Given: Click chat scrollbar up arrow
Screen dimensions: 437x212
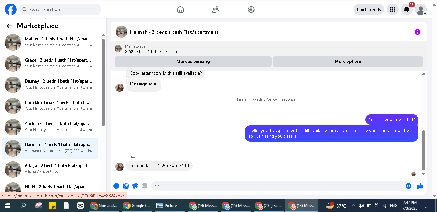Looking at the screenshot, I should click(x=424, y=74).
